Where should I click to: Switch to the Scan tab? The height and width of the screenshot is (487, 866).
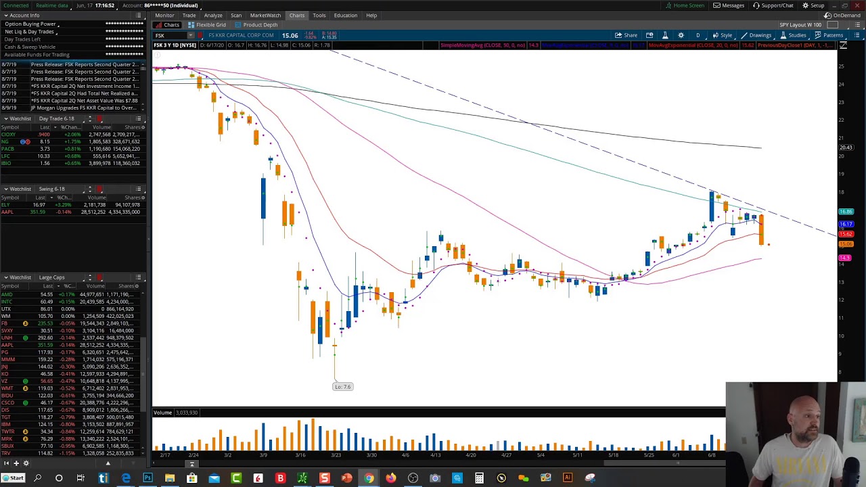point(236,15)
